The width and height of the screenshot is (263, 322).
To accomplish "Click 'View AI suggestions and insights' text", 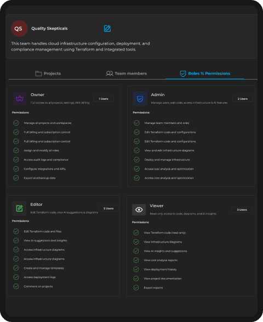I will tap(45, 240).
